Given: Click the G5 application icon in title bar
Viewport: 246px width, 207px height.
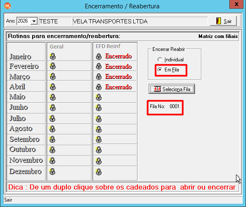Looking at the screenshot, I should pyautogui.click(x=8, y=6).
